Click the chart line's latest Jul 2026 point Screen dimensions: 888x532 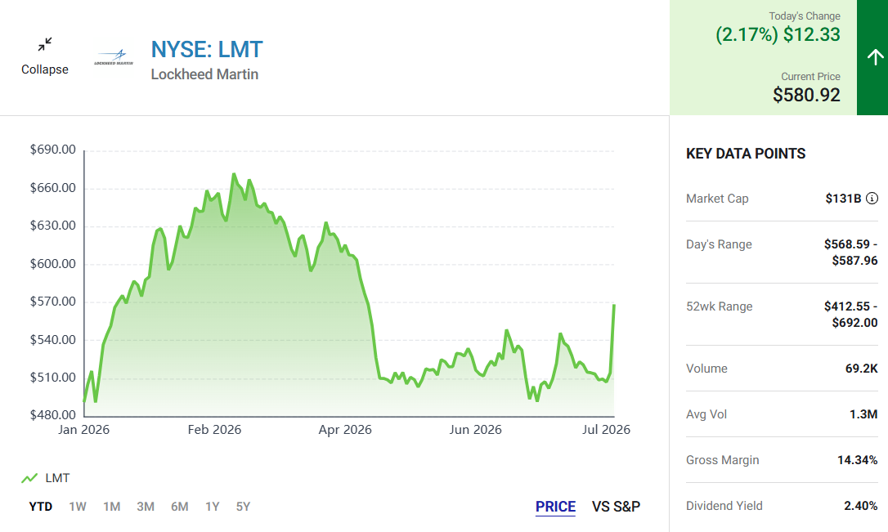614,306
